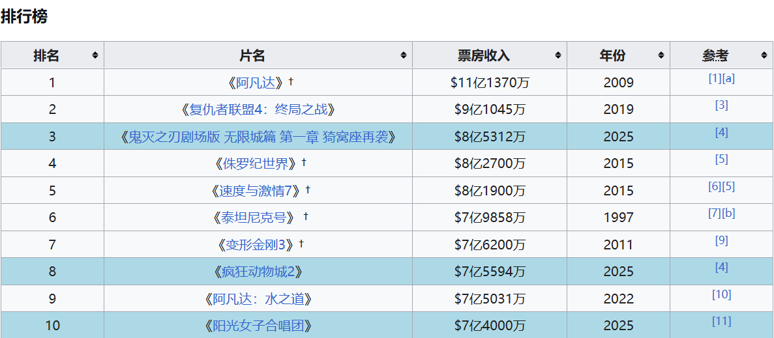This screenshot has height=338, width=774.
Task: Click the 片名 column header text
Action: pos(252,55)
